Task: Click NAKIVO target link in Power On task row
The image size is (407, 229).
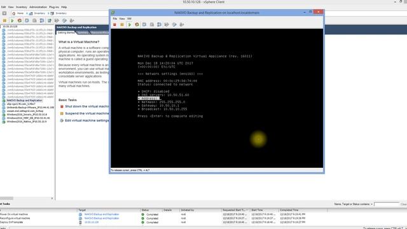Action: pyautogui.click(x=102, y=214)
